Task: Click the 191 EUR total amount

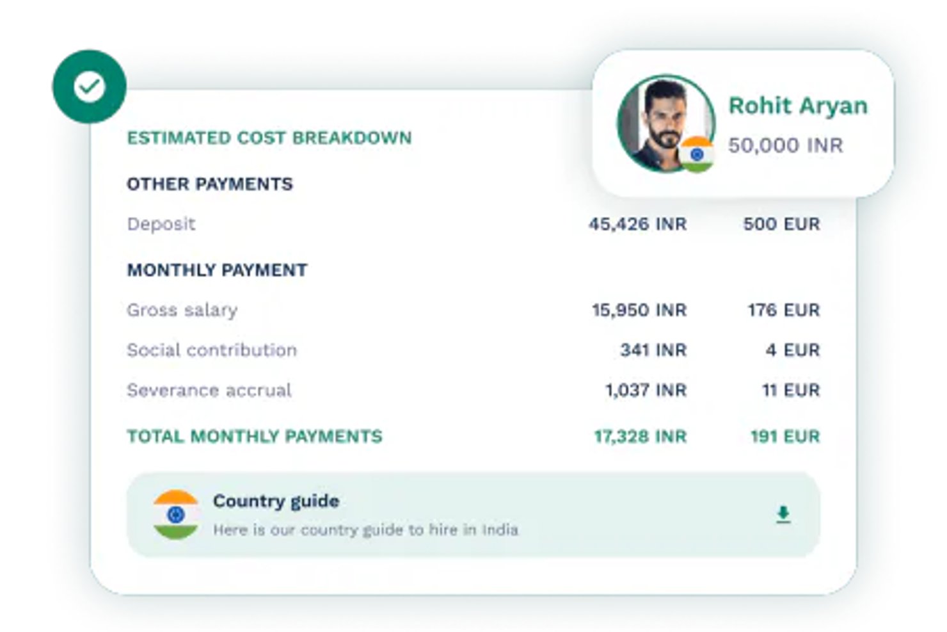Action: (x=785, y=436)
